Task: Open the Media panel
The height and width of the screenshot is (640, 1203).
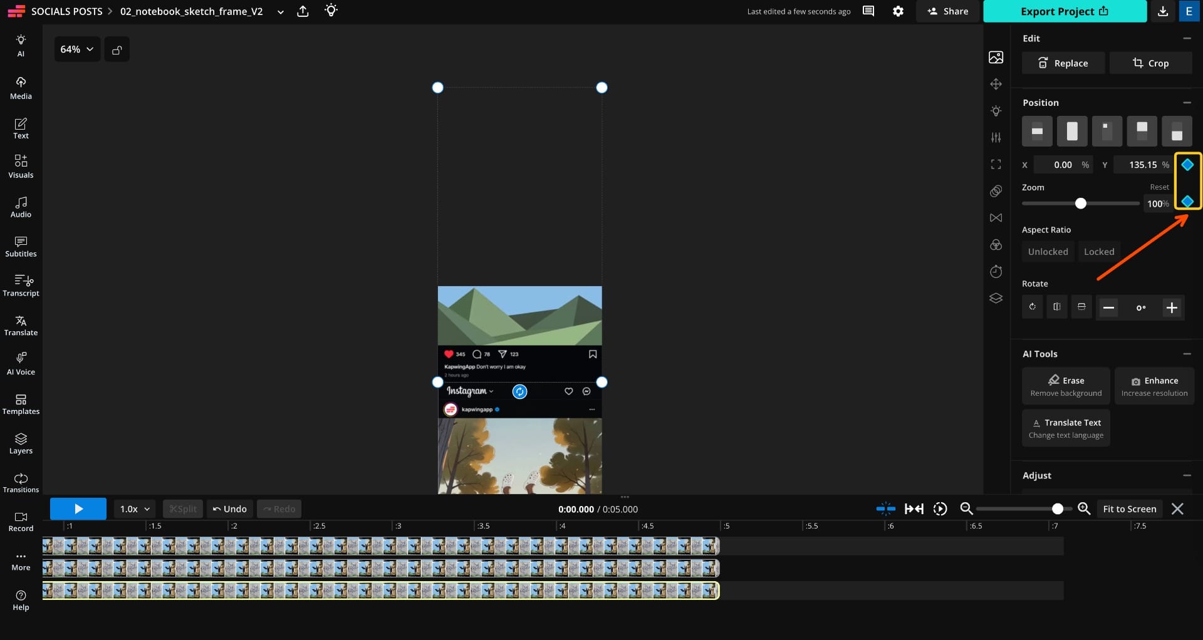Action: (x=21, y=88)
